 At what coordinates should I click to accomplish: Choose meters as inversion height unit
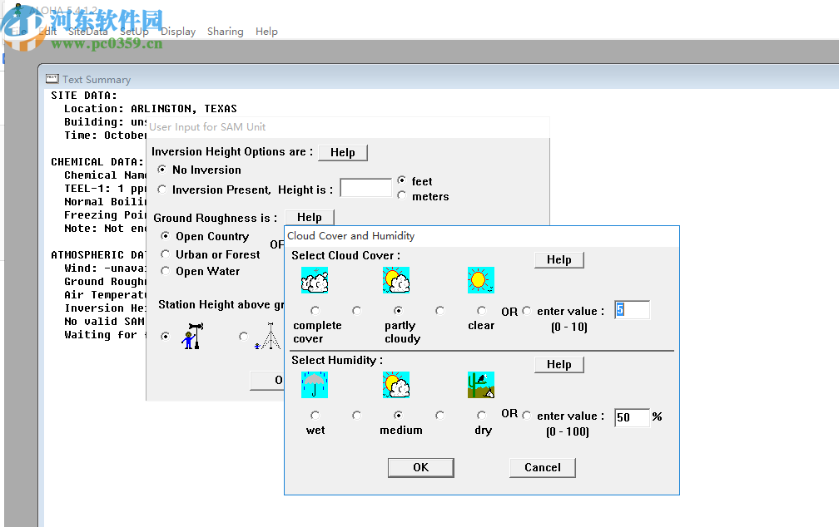(x=401, y=195)
